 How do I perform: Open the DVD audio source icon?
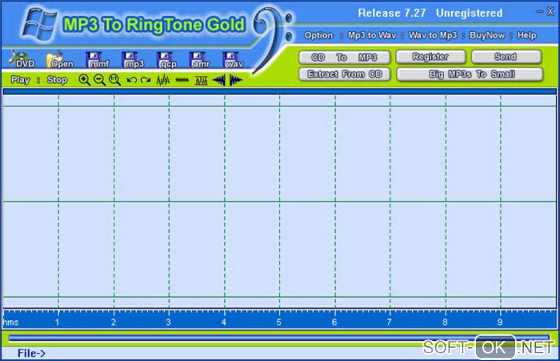[23, 60]
